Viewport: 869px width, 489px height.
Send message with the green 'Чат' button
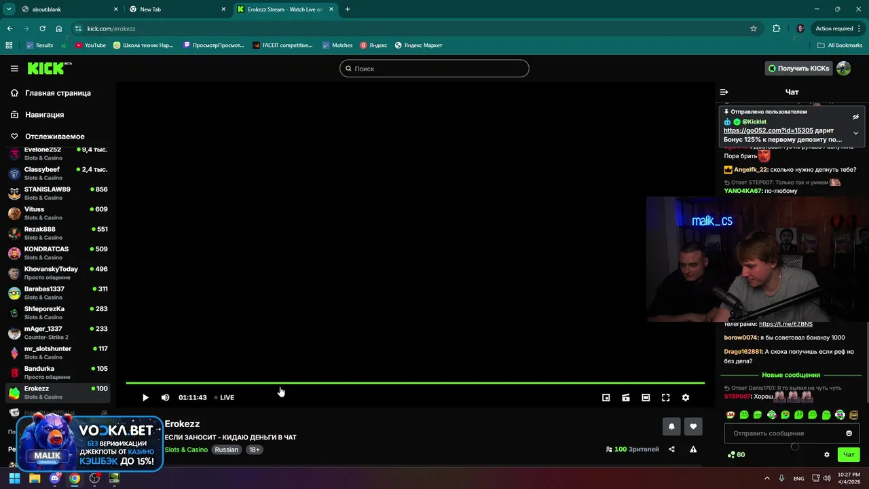[849, 454]
